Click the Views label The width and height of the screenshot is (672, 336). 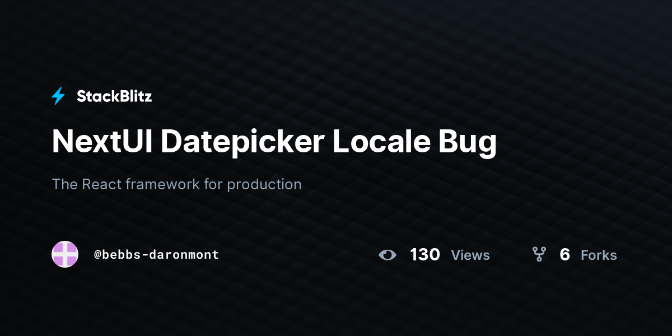[x=470, y=255]
